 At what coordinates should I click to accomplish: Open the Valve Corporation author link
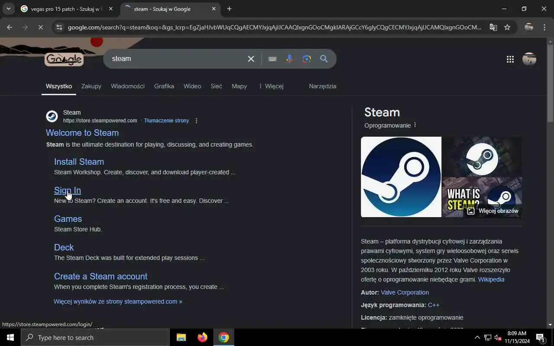pyautogui.click(x=405, y=292)
